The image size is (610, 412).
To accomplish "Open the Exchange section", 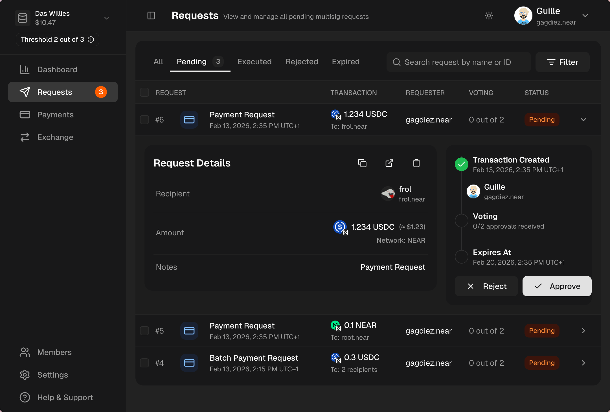I will 55,137.
